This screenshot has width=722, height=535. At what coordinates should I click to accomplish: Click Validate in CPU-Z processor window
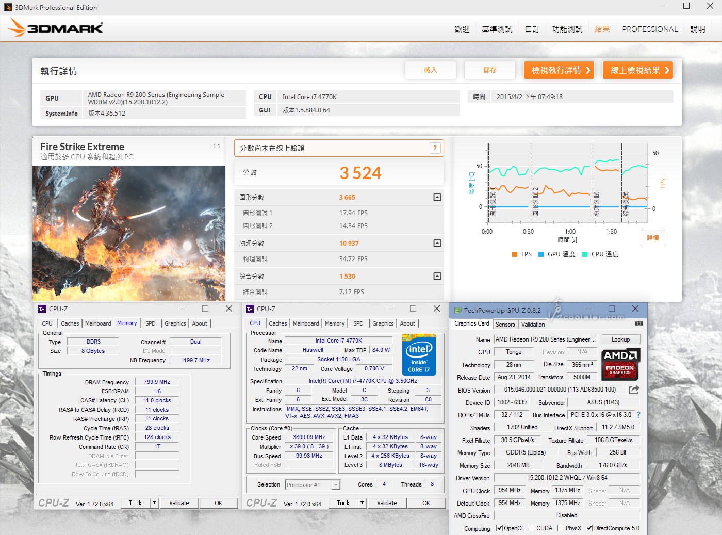387,503
